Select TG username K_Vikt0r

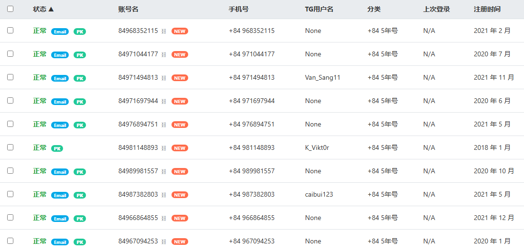(x=317, y=147)
